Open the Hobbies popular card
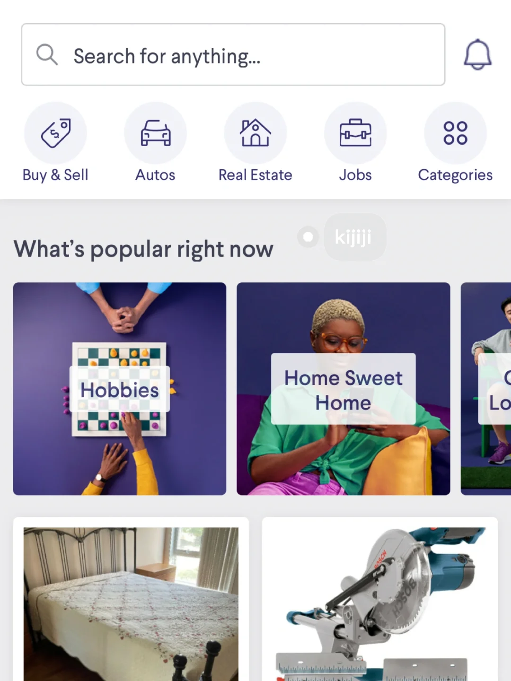The width and height of the screenshot is (511, 681). 120,389
